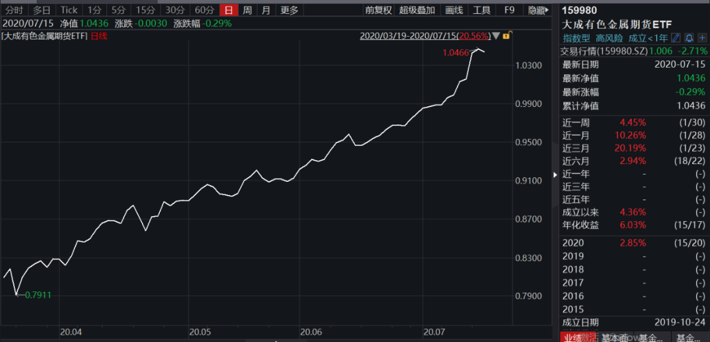This screenshot has width=710, height=342.
Task: Select the 周 weekly period tab
Action: tap(247, 10)
